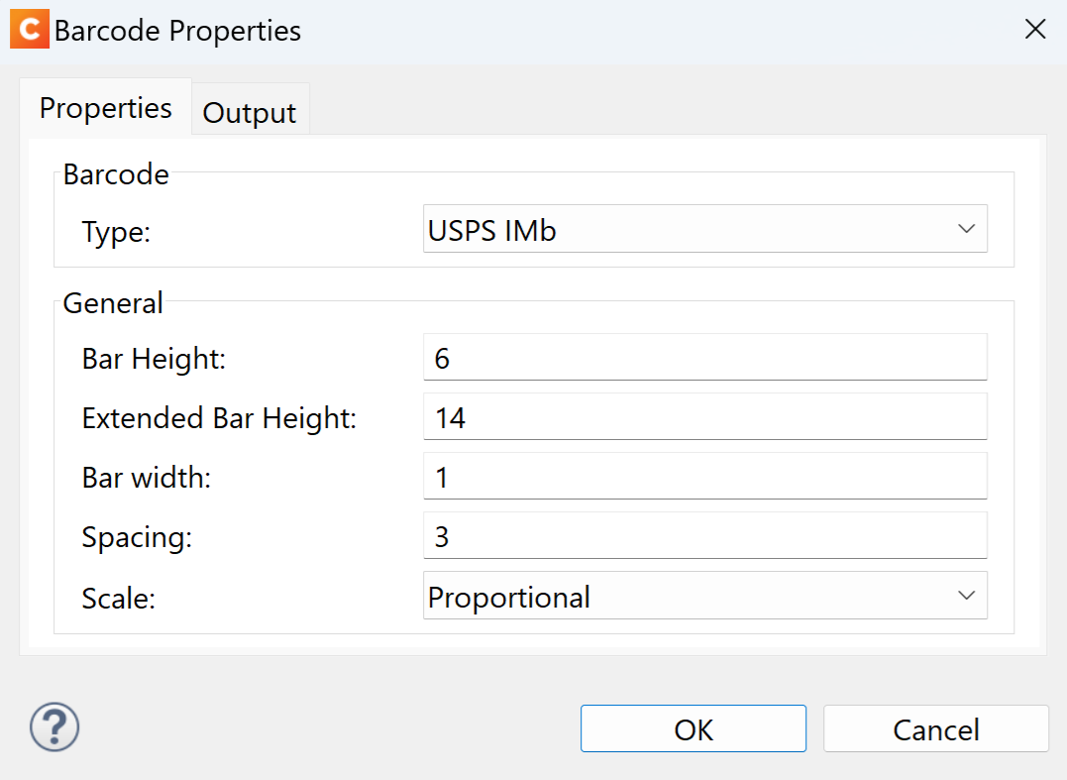Select the Bar width input field
Image resolution: width=1067 pixels, height=780 pixels.
(x=705, y=477)
